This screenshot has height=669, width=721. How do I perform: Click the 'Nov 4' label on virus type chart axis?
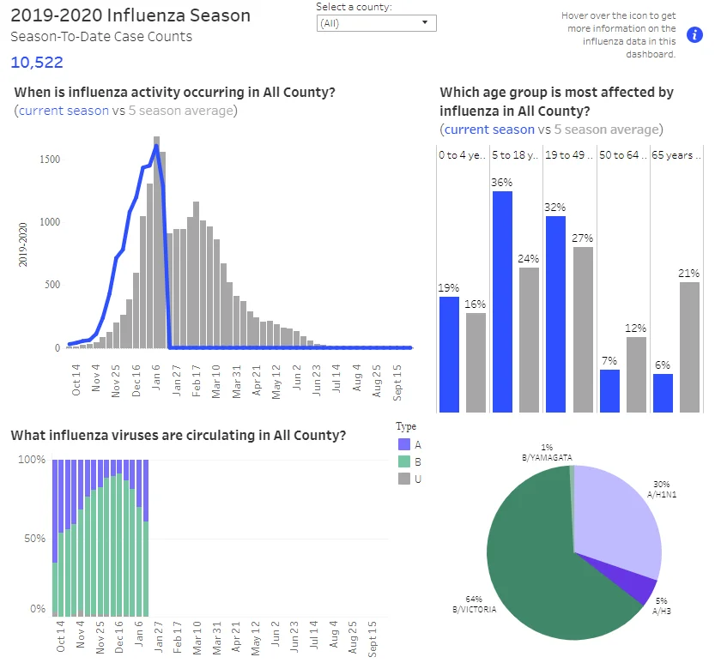pos(80,634)
